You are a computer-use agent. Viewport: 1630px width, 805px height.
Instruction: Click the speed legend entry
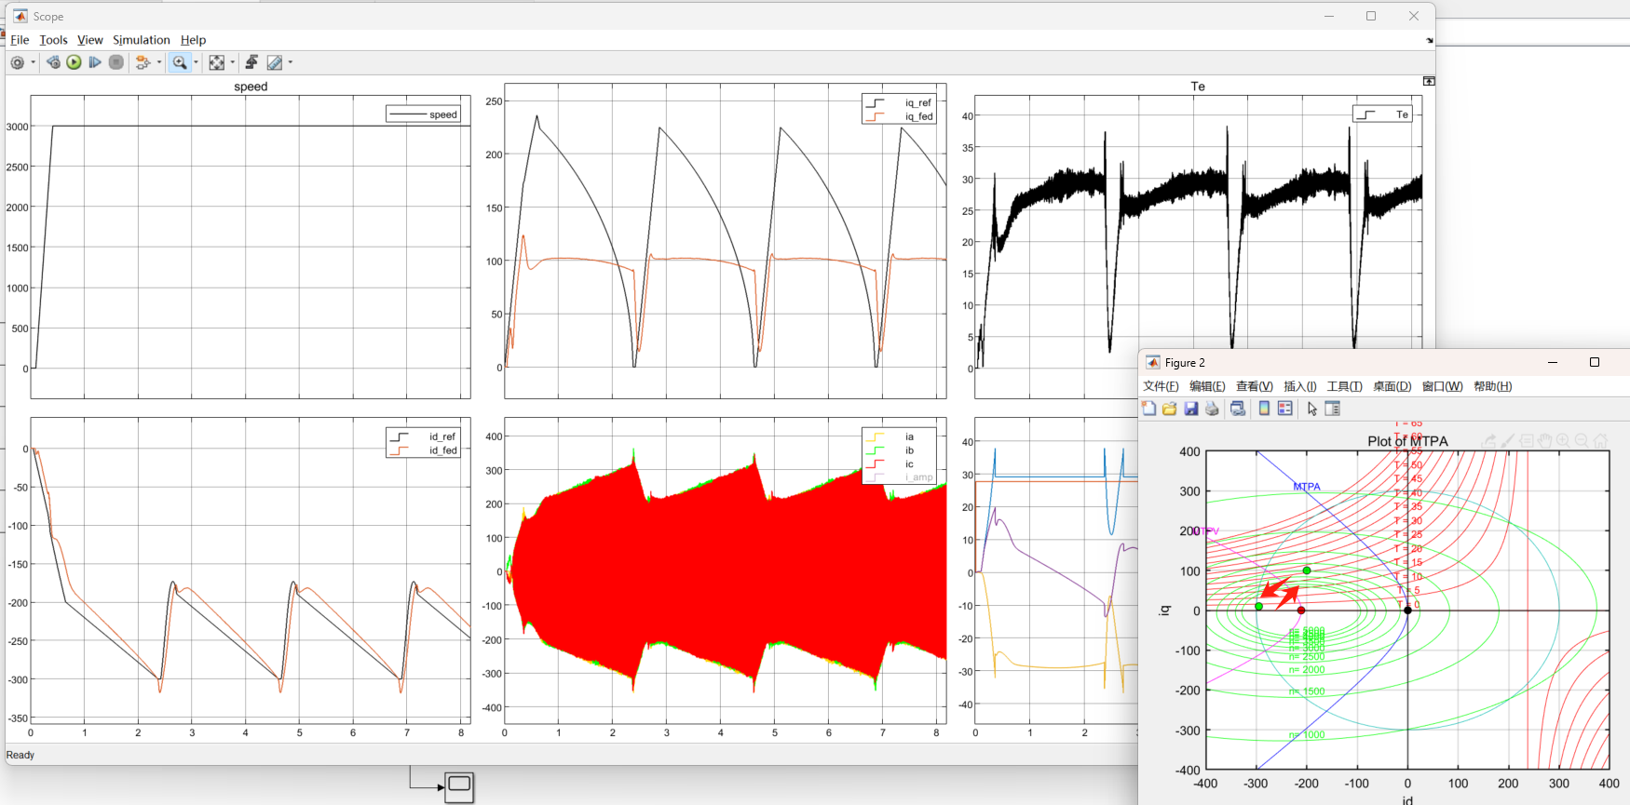point(424,114)
